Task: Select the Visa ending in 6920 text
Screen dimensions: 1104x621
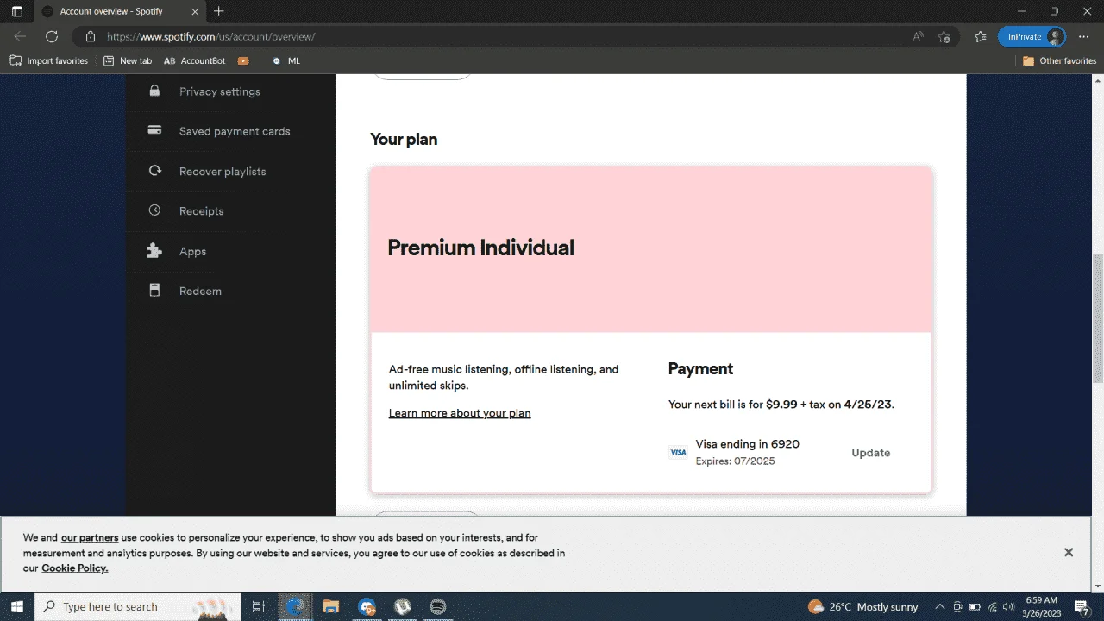Action: (x=747, y=444)
